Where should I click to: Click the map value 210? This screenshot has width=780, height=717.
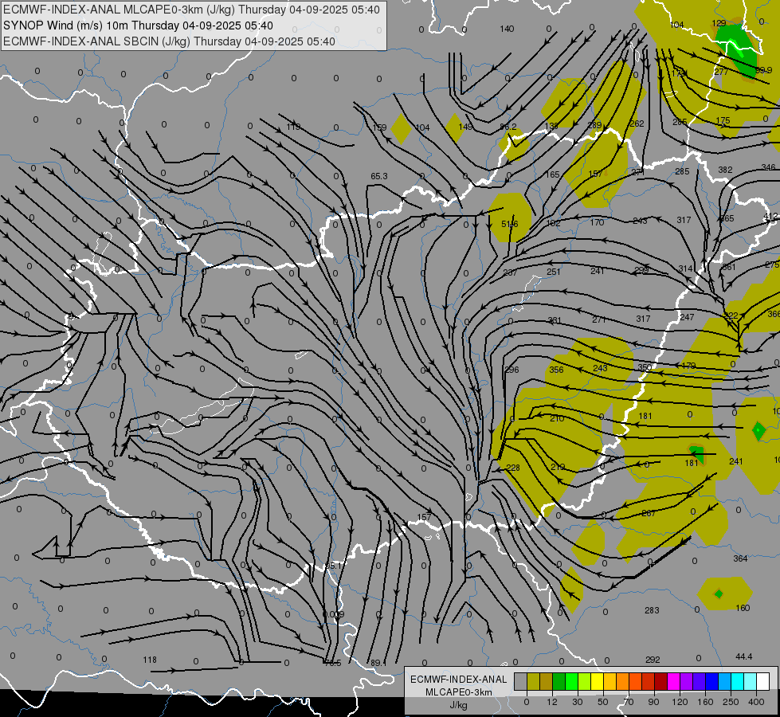(557, 418)
